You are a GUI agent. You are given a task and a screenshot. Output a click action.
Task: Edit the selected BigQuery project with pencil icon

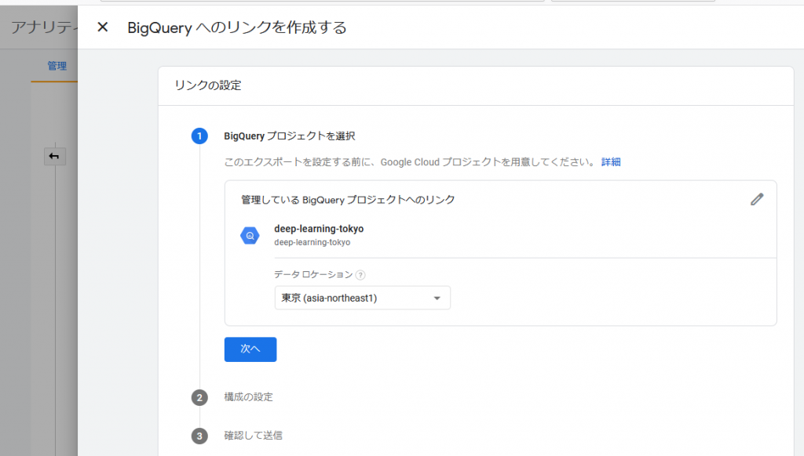tap(757, 199)
